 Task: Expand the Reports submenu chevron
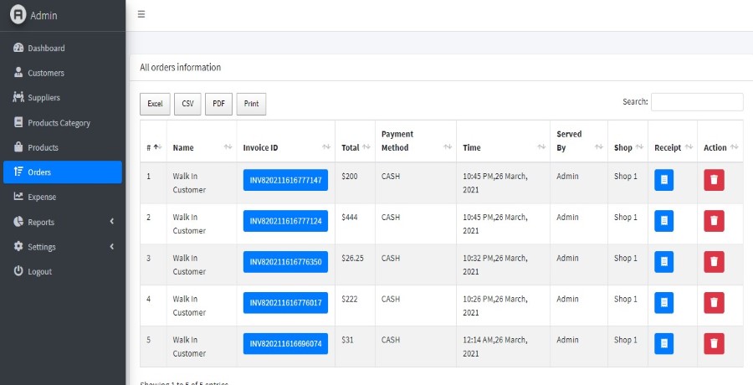[111, 222]
